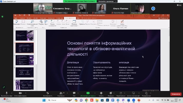183x103 pixels.
Task: Expand audio options caret beside microphone
Action: pos(12,93)
